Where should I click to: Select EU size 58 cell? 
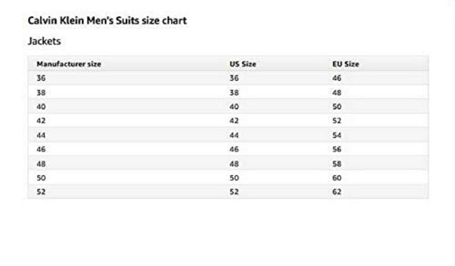tap(337, 164)
